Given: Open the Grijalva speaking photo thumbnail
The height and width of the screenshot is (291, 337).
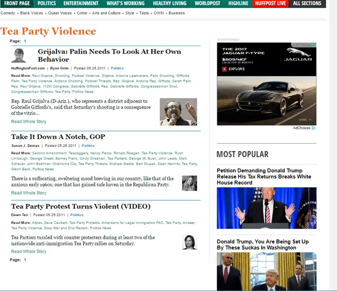Looking at the screenshot, I should (x=178, y=112).
